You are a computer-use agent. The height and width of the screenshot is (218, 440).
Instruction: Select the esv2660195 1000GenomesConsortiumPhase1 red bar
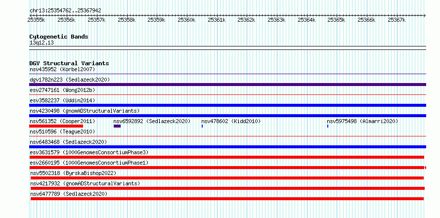[x=227, y=168]
